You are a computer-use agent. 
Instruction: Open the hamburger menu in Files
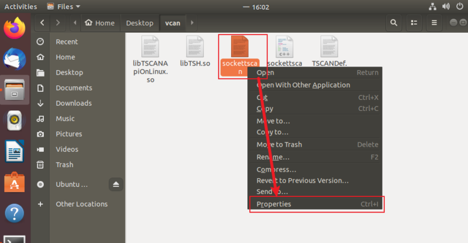[x=433, y=23]
